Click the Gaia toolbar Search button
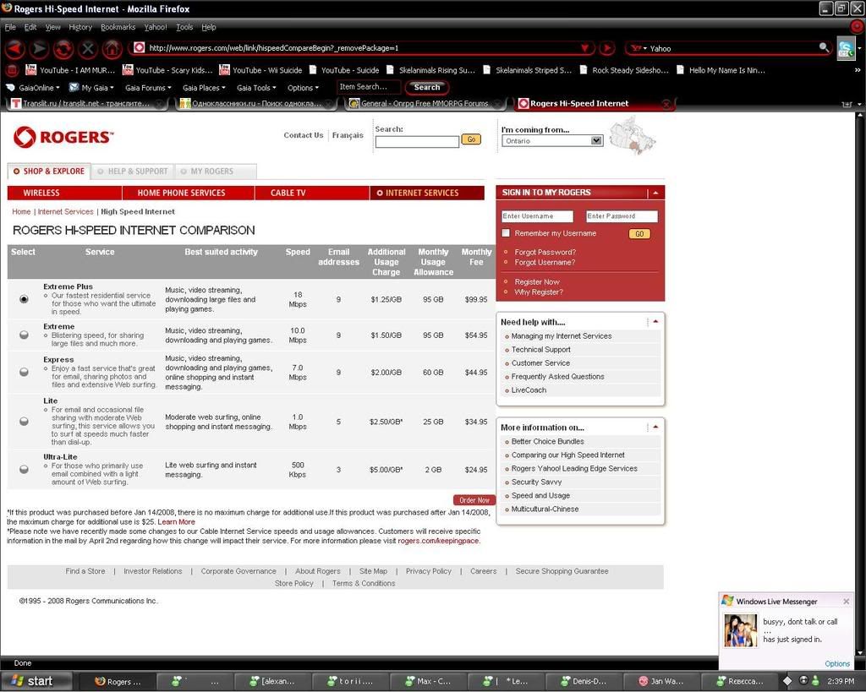Screen dimensions: 866x692 point(427,87)
